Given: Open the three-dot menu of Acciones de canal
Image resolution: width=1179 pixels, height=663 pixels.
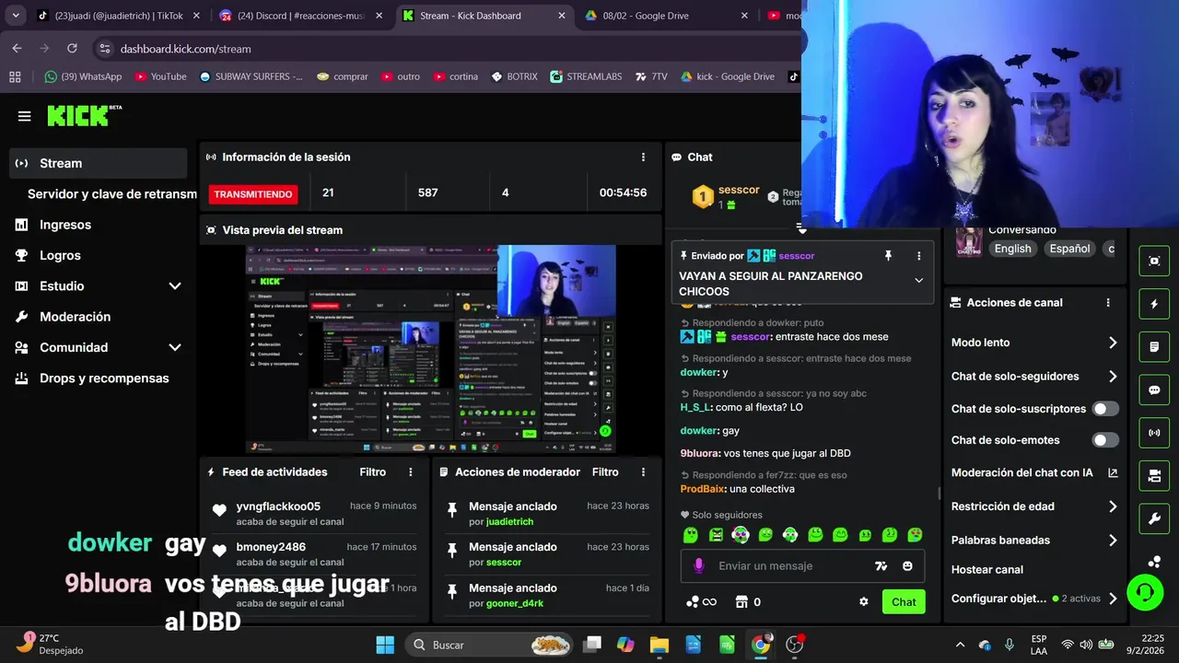Looking at the screenshot, I should (x=1108, y=303).
